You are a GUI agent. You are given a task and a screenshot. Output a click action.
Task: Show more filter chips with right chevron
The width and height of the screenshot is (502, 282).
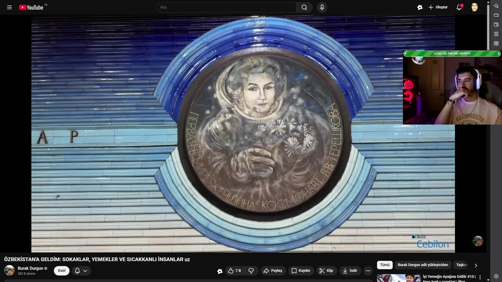click(476, 265)
